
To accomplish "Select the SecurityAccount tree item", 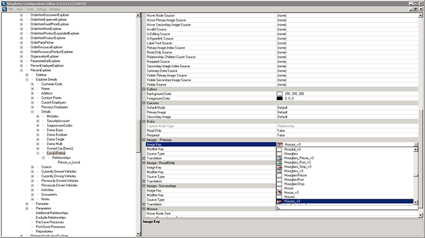I will click(58, 121).
